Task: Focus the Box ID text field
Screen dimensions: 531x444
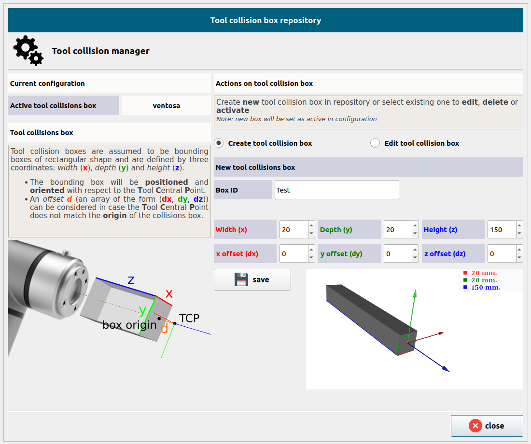Action: click(x=336, y=190)
